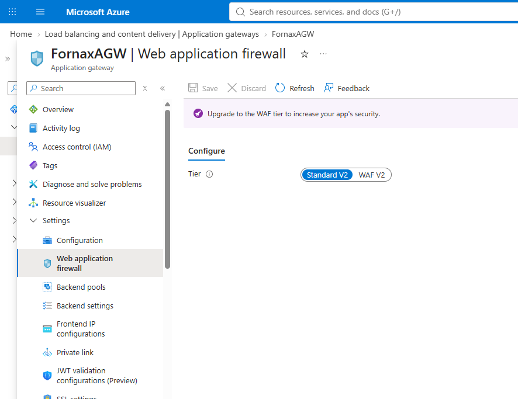Click the global Azure search box
The width and height of the screenshot is (518, 399).
click(x=374, y=12)
